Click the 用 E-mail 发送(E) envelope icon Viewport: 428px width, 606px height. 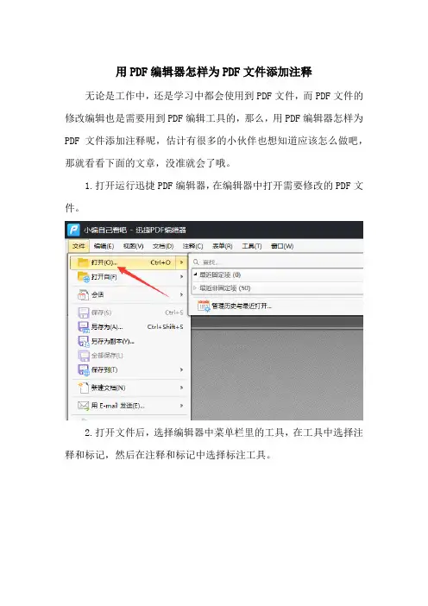coord(84,406)
